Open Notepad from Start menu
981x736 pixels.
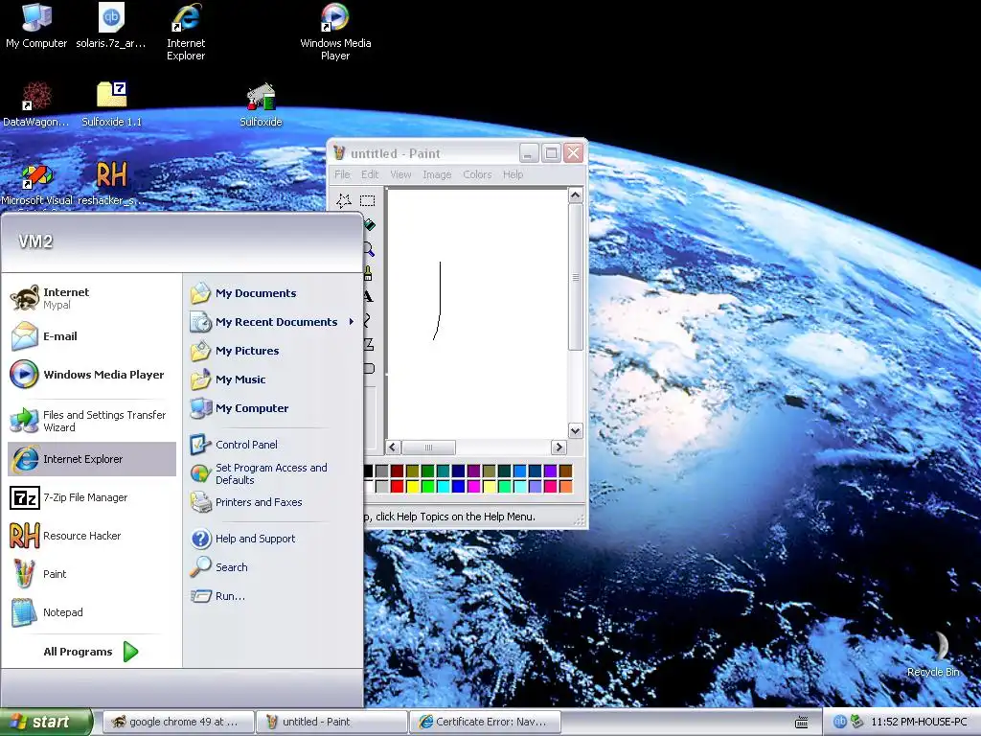pyautogui.click(x=91, y=612)
